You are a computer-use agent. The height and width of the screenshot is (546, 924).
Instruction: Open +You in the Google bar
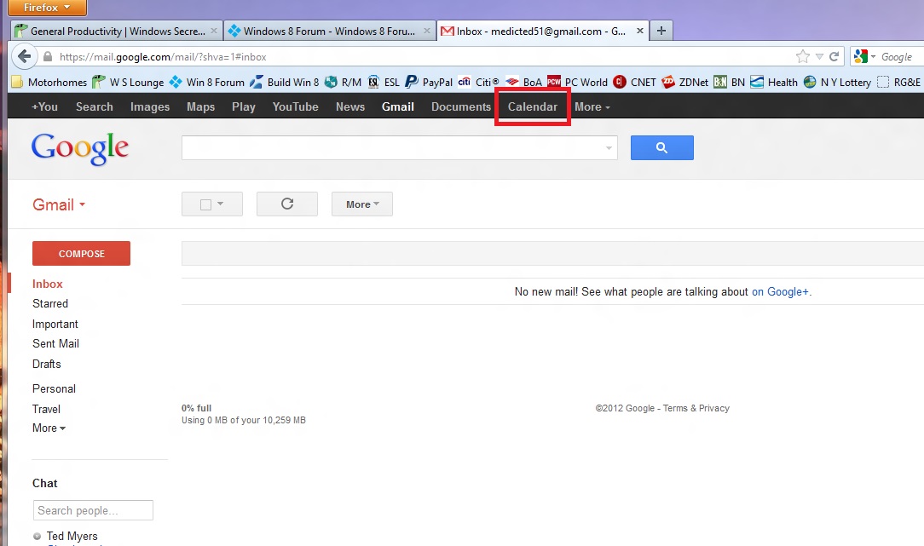tap(45, 106)
